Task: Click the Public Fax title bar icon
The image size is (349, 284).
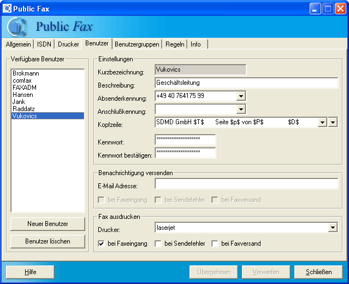Action: tap(7, 8)
